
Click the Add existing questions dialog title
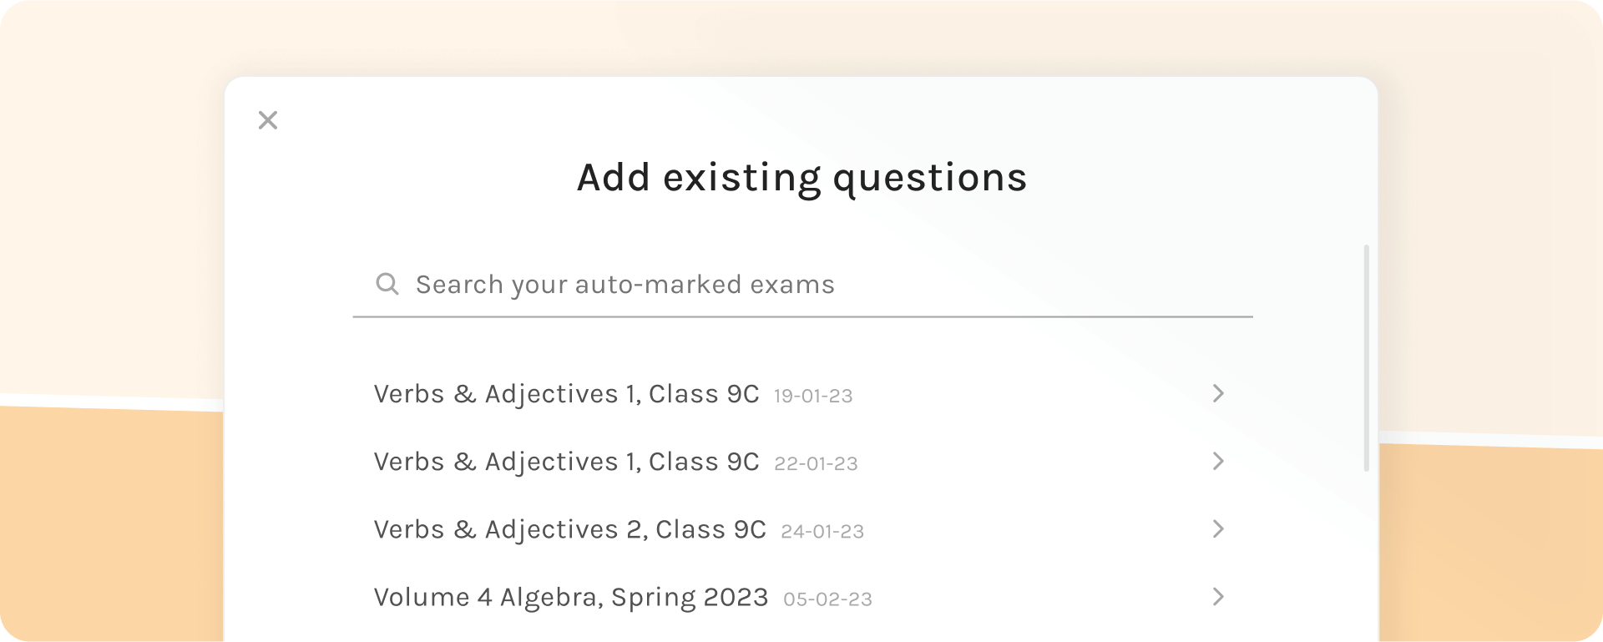coord(801,176)
